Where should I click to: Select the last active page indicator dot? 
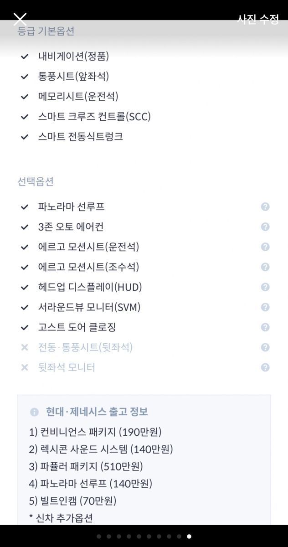point(189,537)
